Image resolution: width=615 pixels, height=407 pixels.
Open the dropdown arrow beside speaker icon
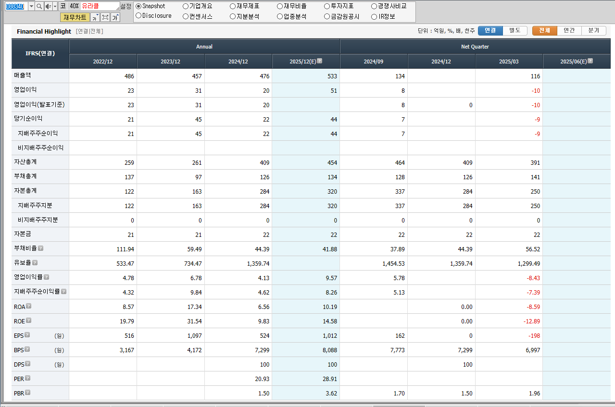pyautogui.click(x=55, y=6)
